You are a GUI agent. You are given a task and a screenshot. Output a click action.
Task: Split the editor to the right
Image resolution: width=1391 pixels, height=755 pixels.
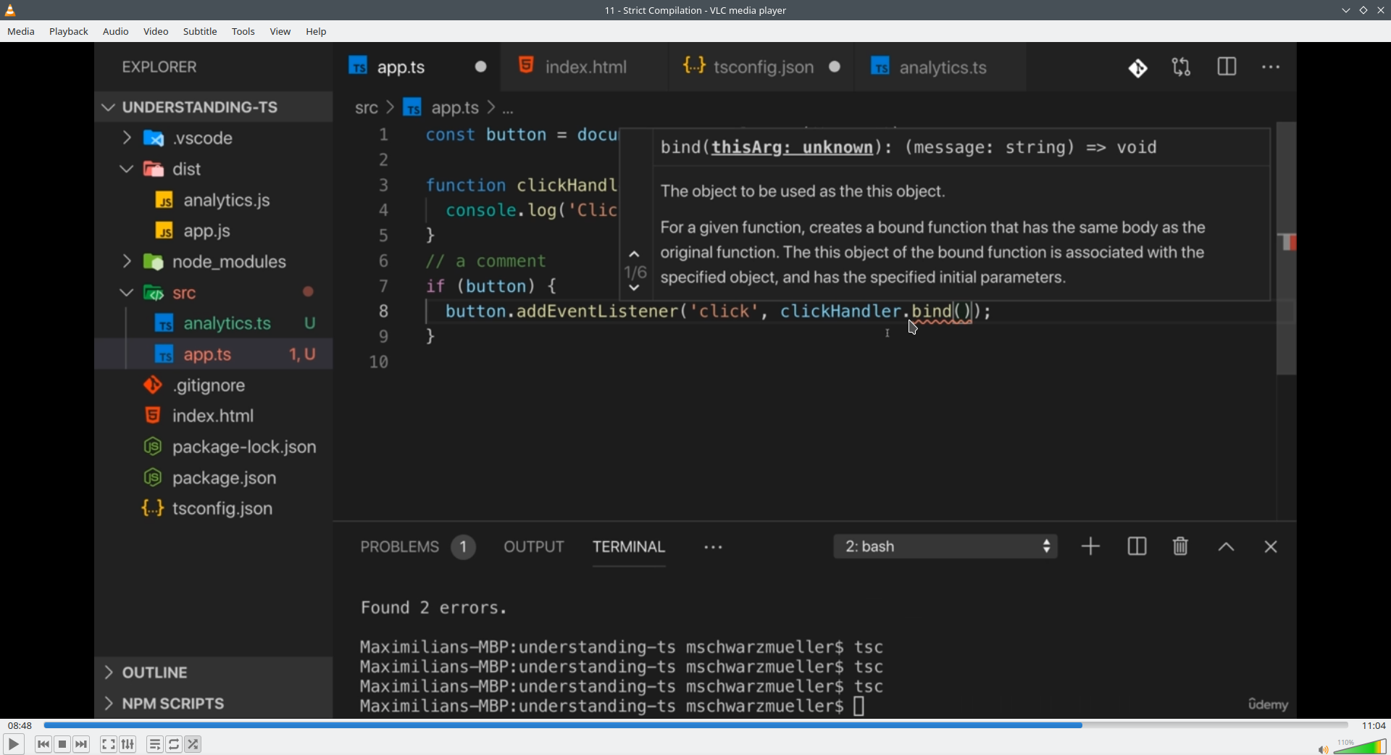1227,67
